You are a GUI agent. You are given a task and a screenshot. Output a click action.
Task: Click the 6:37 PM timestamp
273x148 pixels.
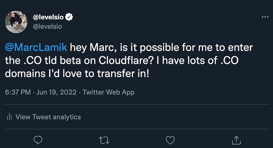(x=18, y=92)
